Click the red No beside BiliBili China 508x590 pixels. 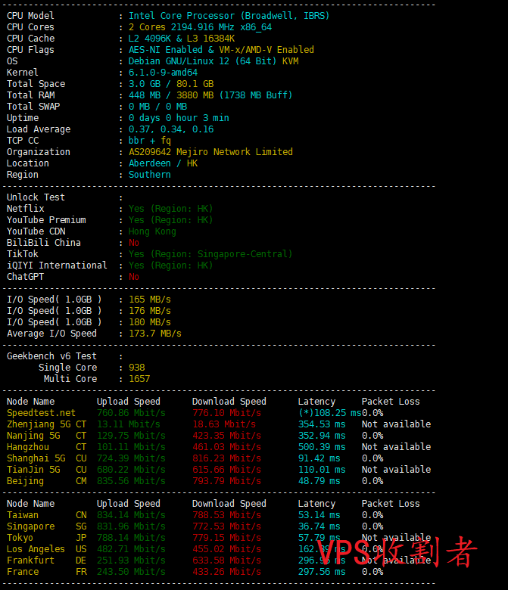(134, 243)
